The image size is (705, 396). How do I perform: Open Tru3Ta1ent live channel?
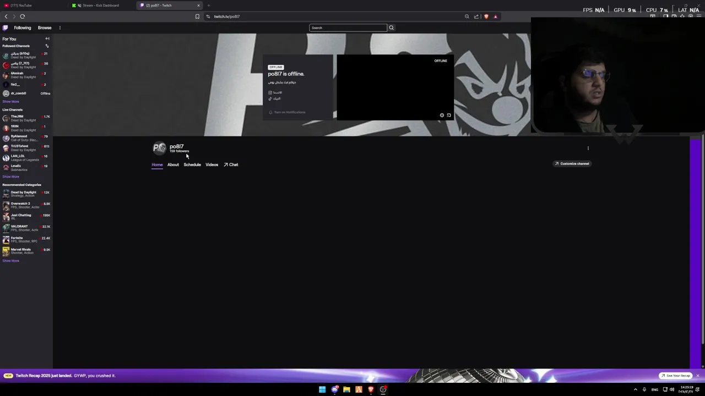point(26,147)
